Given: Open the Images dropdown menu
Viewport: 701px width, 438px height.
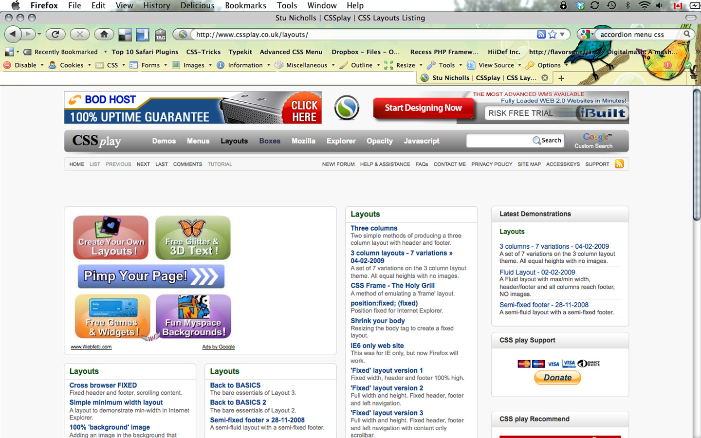Looking at the screenshot, I should pos(192,65).
